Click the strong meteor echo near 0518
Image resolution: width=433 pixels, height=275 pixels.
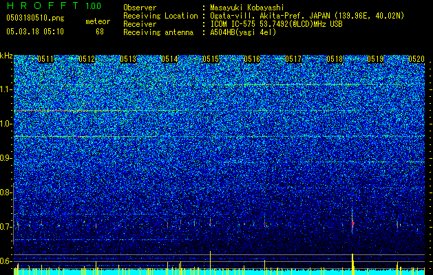(x=352, y=222)
